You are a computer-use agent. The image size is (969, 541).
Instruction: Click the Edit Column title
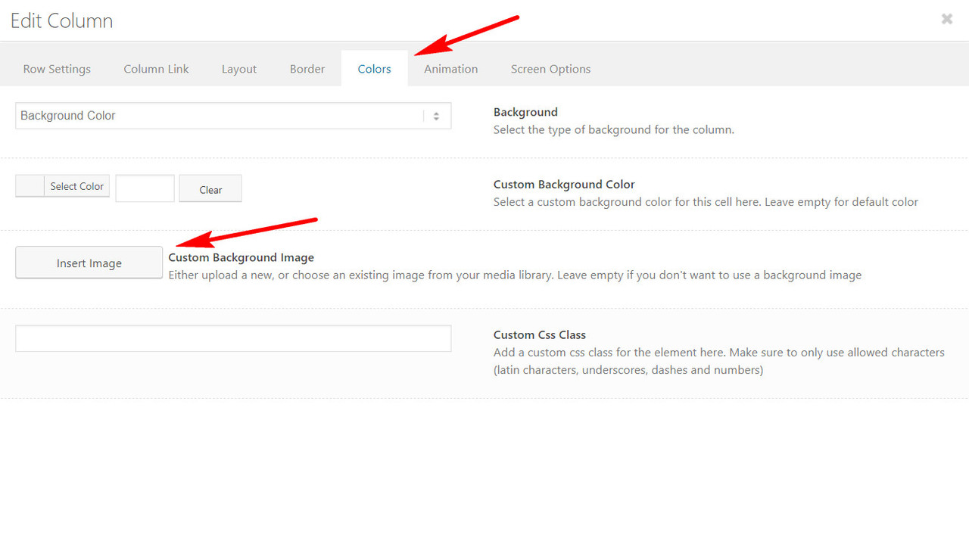[x=62, y=20]
